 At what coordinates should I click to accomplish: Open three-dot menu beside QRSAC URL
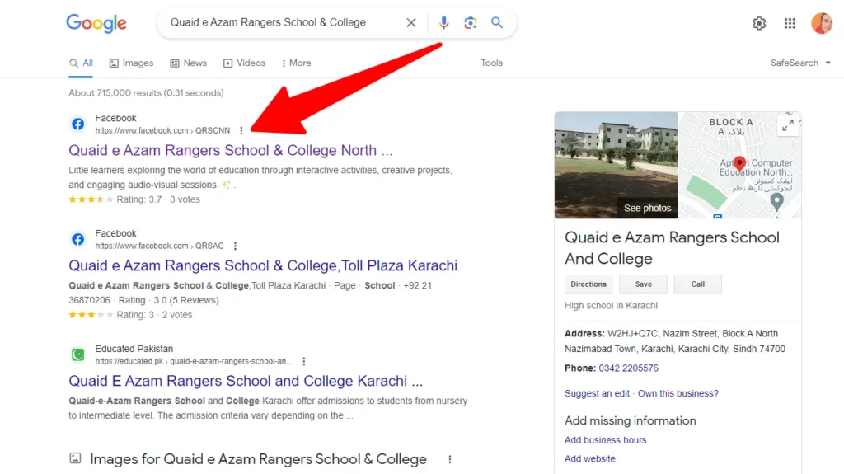click(235, 246)
